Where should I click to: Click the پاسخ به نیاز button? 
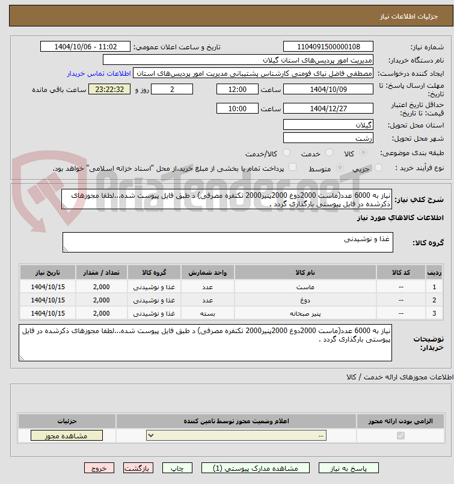click(x=348, y=468)
